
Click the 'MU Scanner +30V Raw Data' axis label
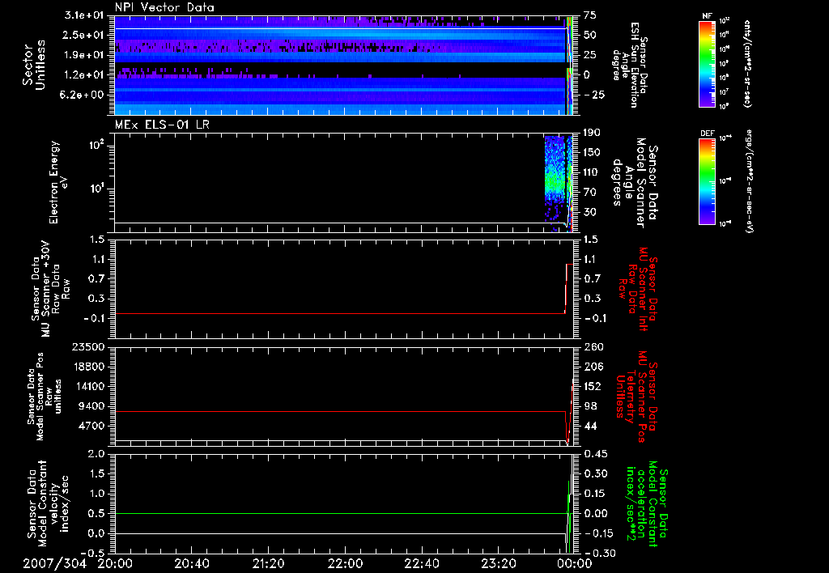51,289
